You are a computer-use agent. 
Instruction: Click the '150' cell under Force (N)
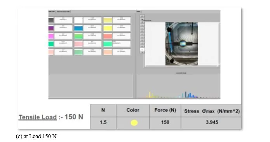click(165, 122)
